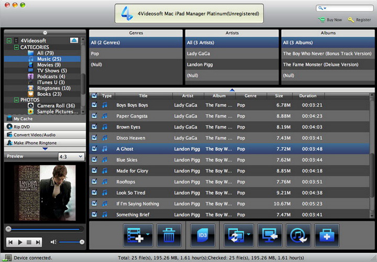377x262 pixels.
Task: Click the eject icon beside 4Videosoft device
Action: [74, 40]
